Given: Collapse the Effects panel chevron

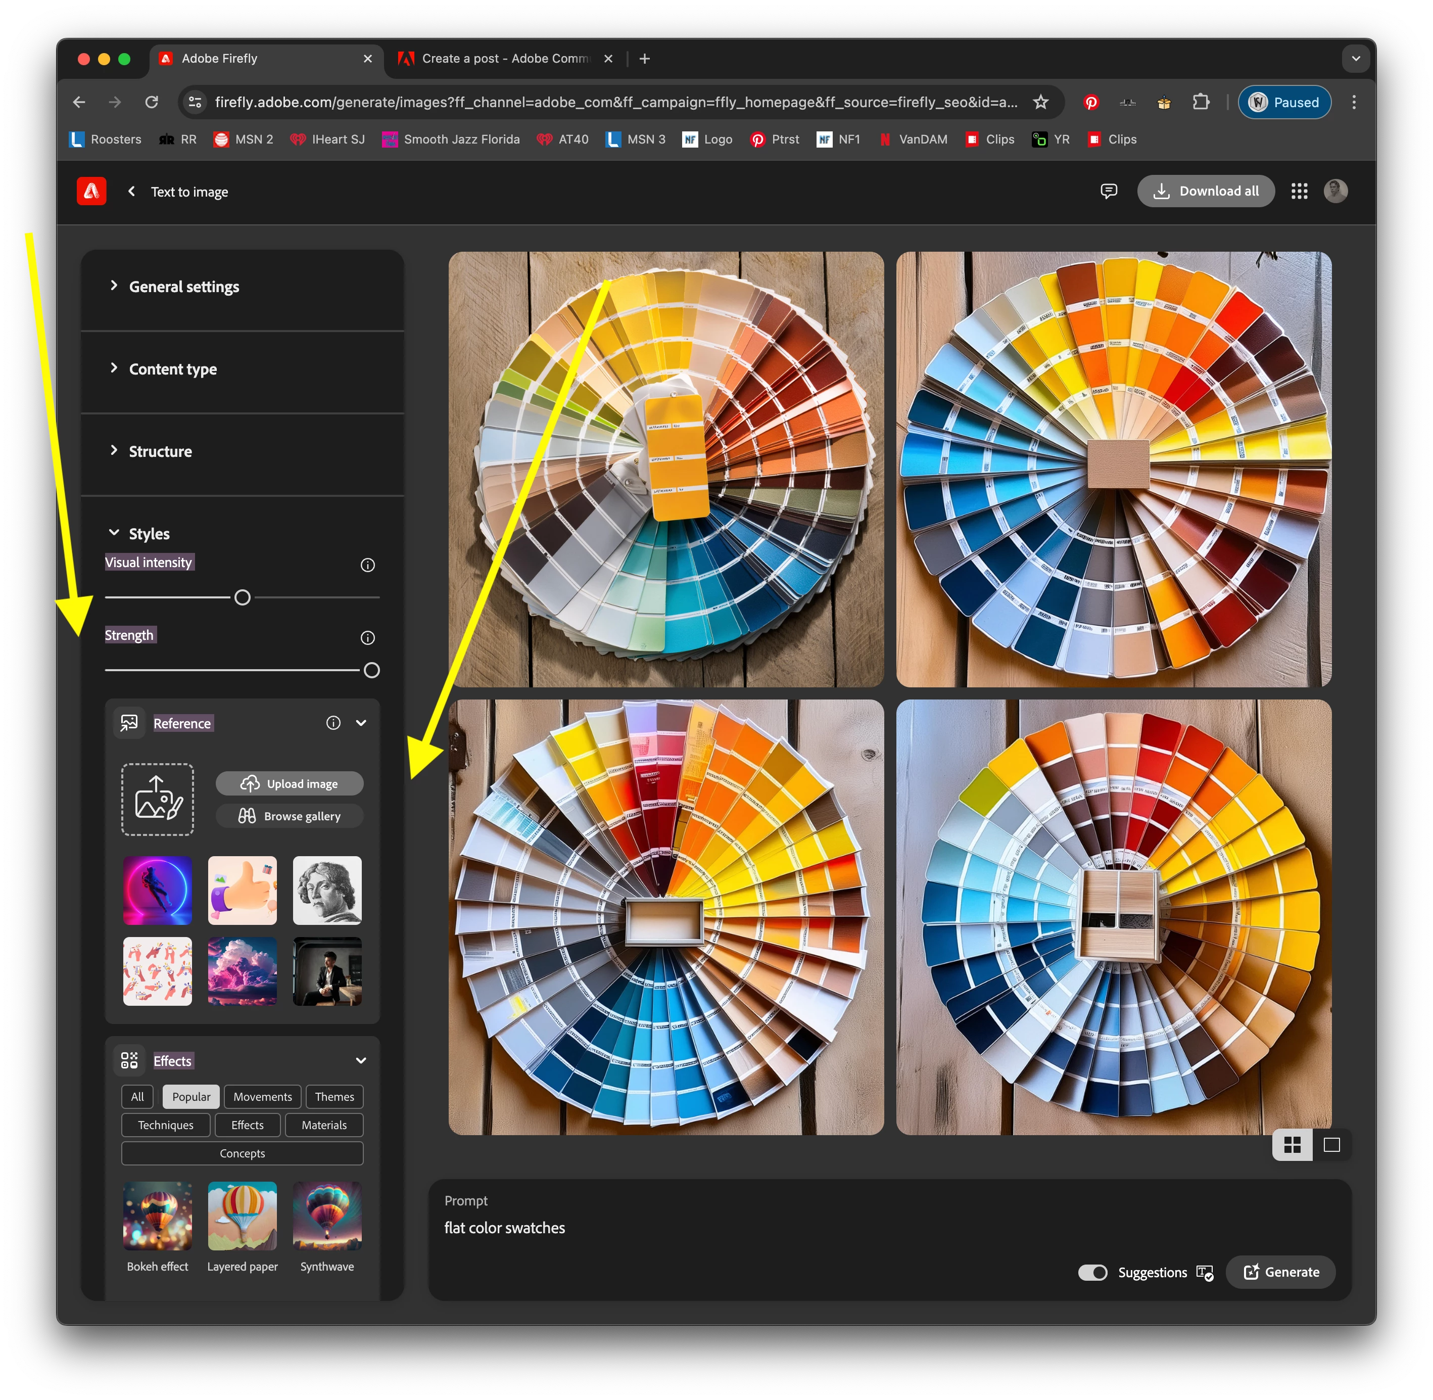Looking at the screenshot, I should pos(361,1060).
